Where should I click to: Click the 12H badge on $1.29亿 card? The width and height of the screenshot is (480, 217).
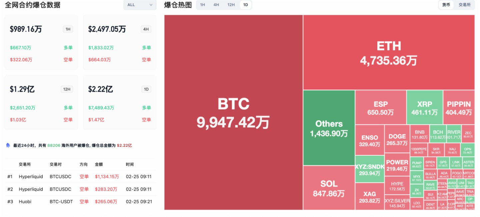click(x=67, y=89)
